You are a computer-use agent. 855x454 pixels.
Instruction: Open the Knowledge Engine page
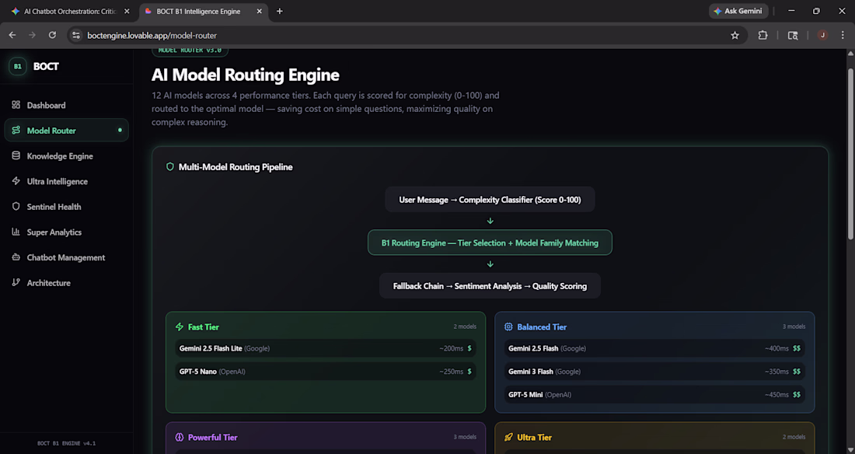tap(67, 156)
